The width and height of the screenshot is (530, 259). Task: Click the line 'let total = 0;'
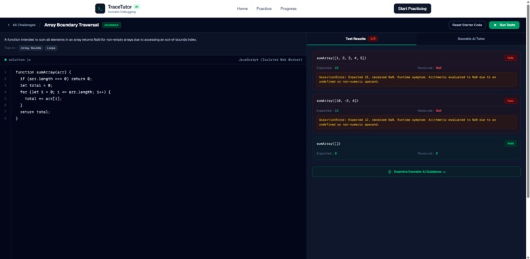click(36, 85)
